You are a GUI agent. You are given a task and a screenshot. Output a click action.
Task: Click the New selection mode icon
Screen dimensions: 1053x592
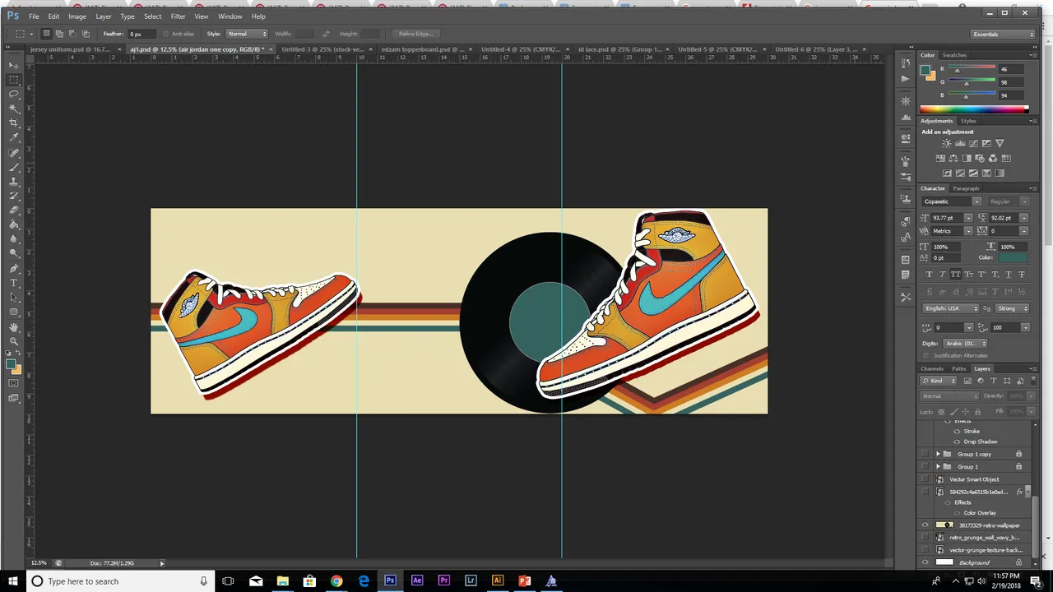click(47, 34)
